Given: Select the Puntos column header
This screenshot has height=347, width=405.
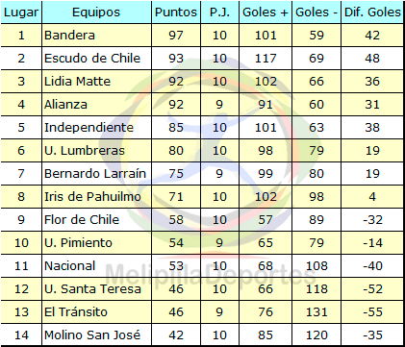Looking at the screenshot, I should point(176,12).
